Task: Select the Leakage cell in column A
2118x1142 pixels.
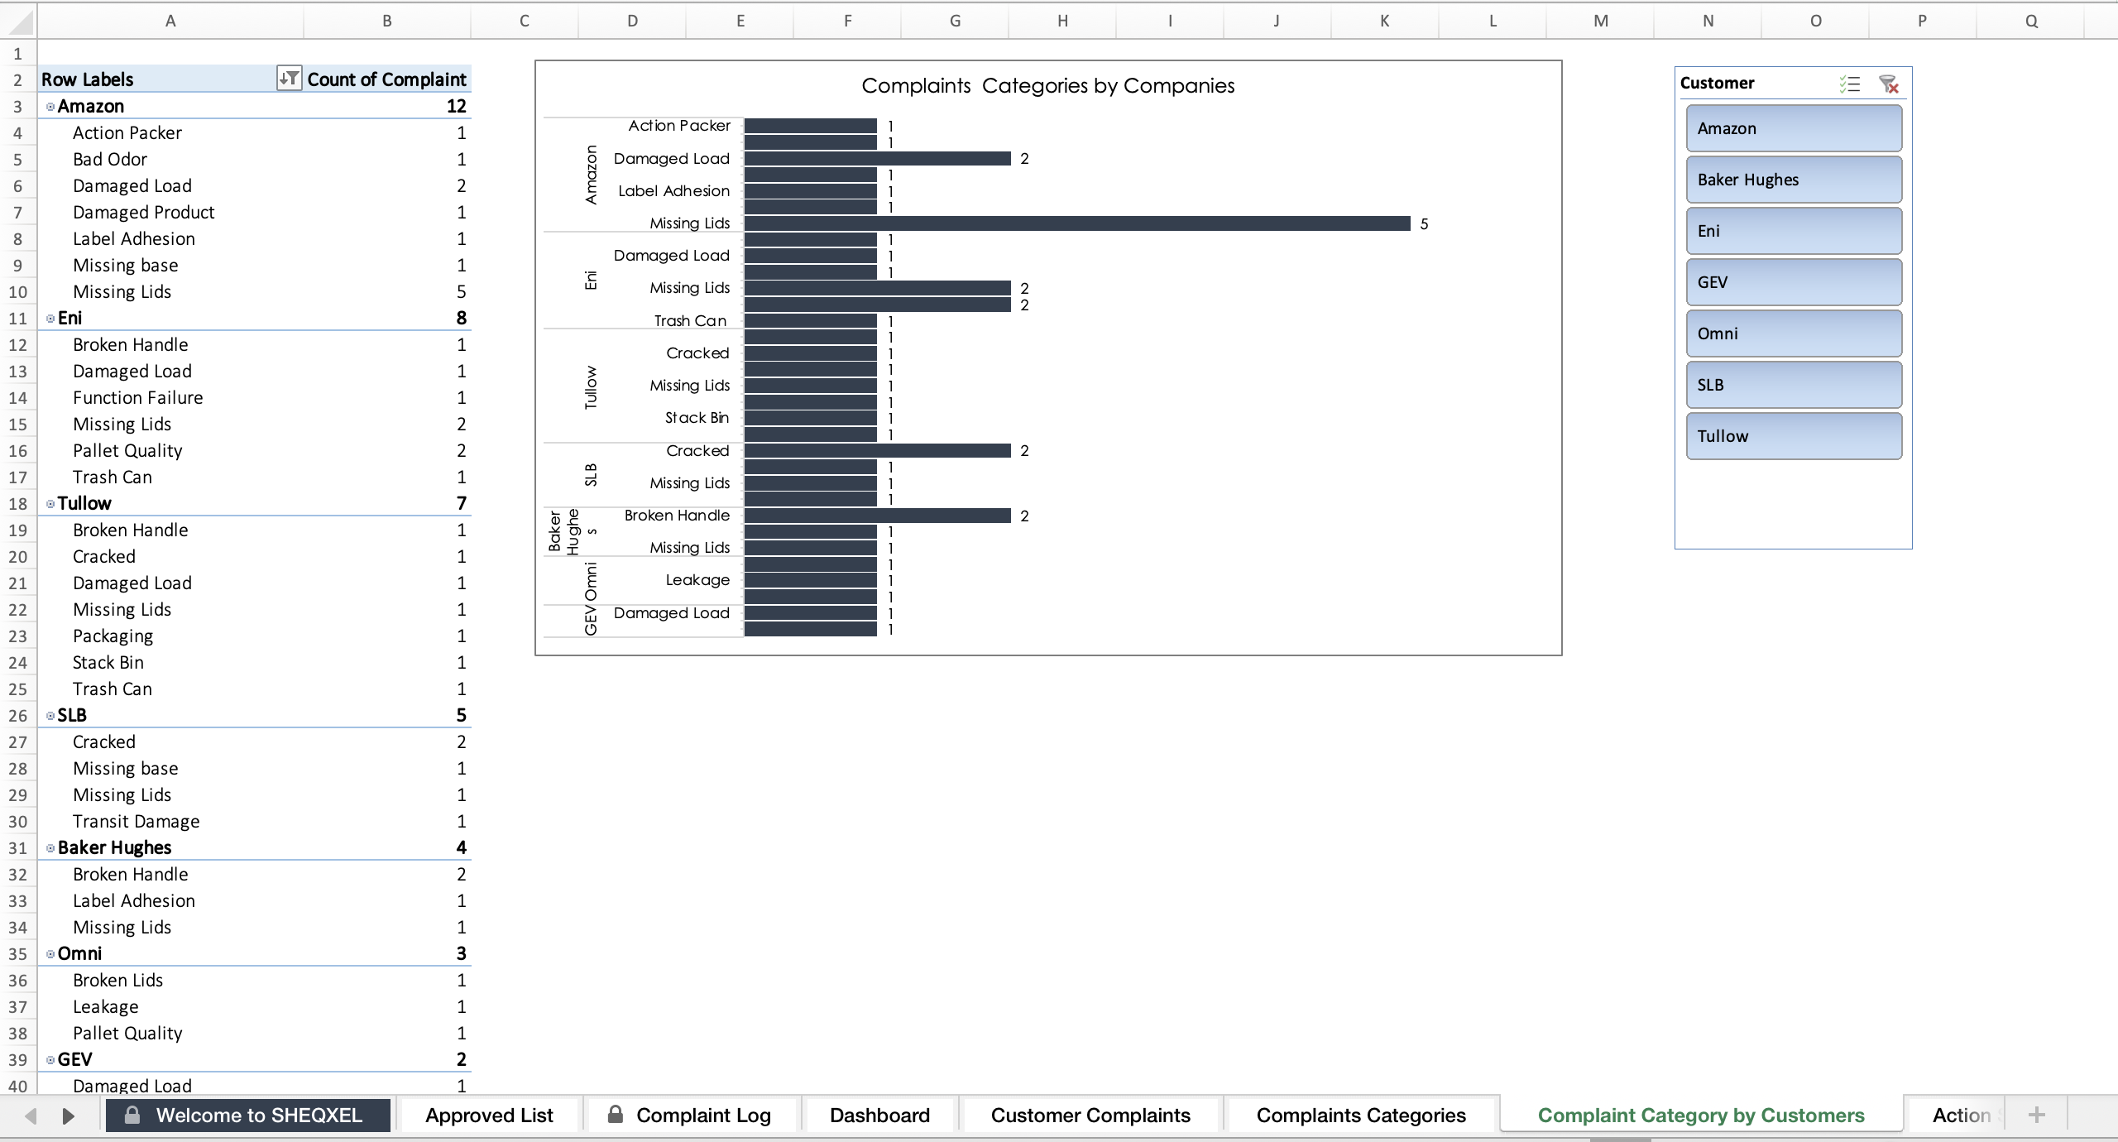Action: [x=170, y=1006]
